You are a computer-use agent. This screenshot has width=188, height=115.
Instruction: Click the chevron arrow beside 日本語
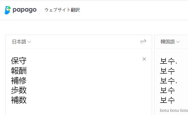pyautogui.click(x=29, y=42)
